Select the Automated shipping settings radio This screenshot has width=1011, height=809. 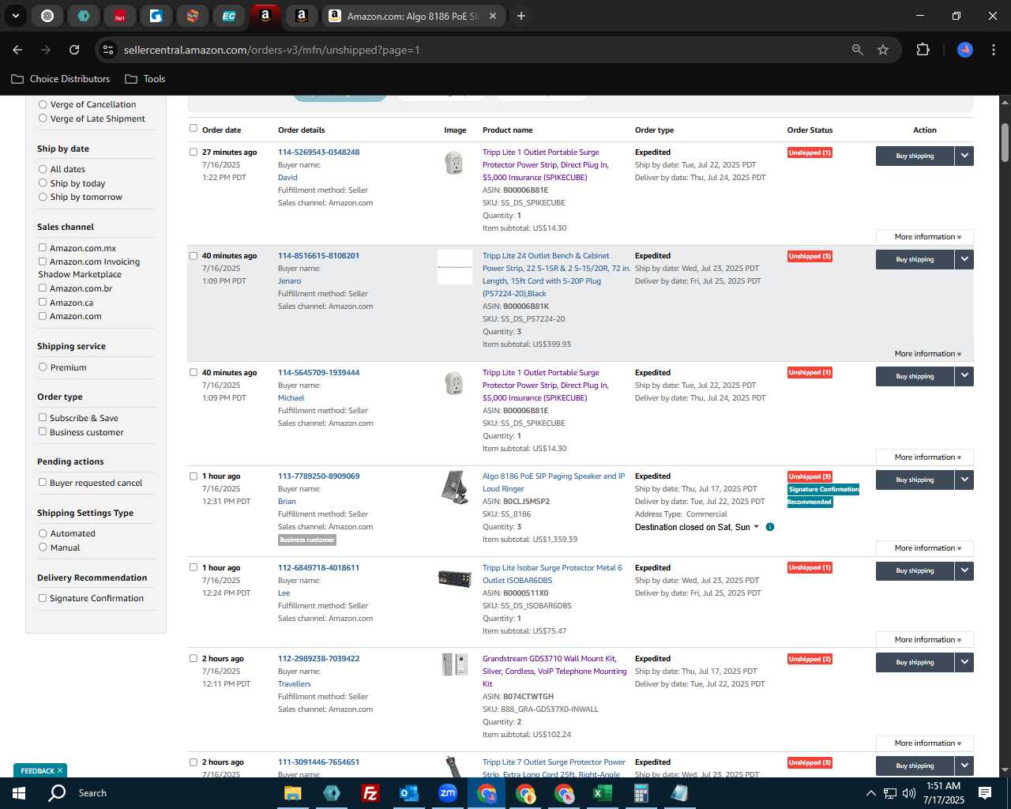[43, 533]
